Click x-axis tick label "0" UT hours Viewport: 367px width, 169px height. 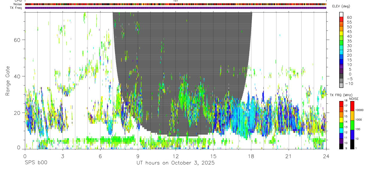tap(25, 156)
